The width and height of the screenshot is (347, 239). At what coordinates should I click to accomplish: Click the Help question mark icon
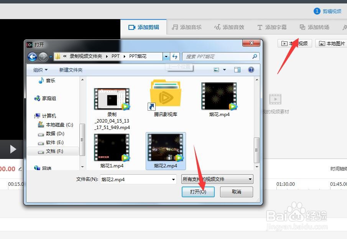[252, 69]
